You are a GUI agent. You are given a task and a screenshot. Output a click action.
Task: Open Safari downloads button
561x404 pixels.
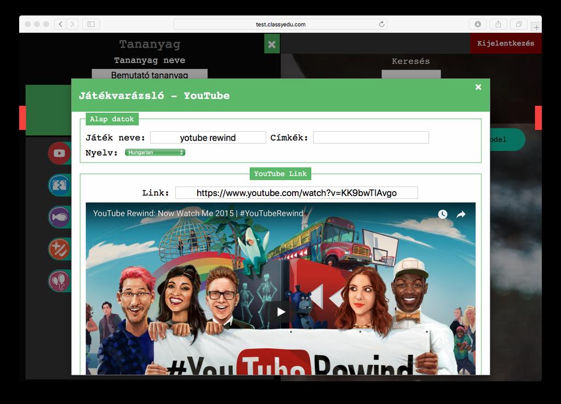click(x=478, y=24)
